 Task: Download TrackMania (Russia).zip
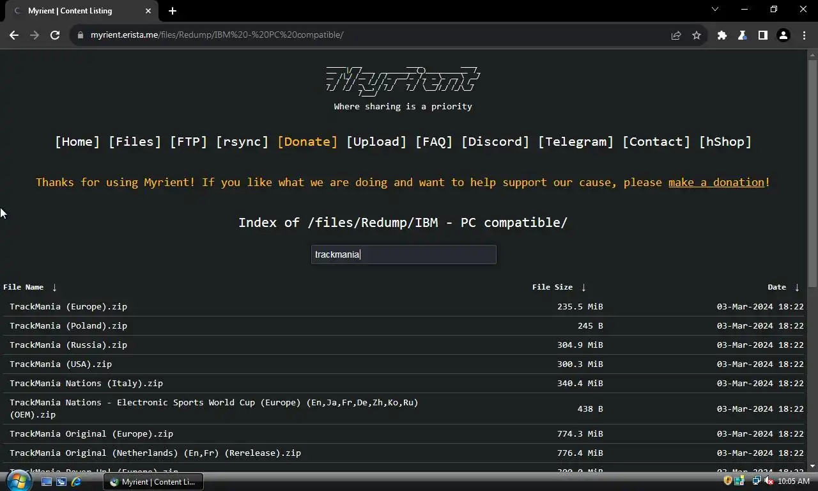tap(68, 345)
